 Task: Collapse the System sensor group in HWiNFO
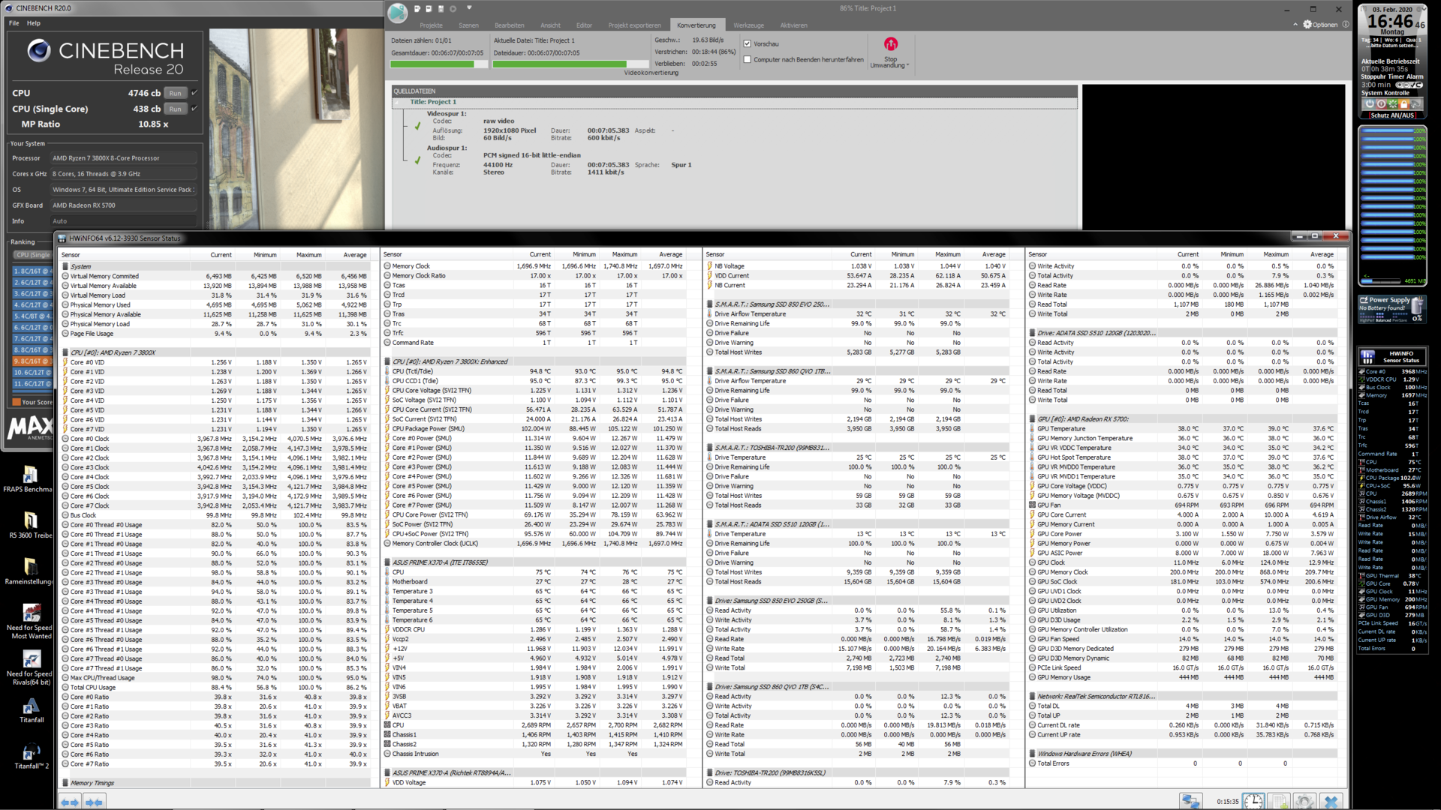click(x=65, y=266)
